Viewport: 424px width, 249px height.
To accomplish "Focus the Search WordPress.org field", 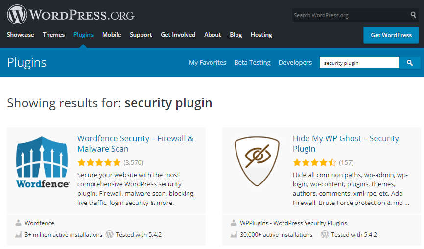I will [x=351, y=15].
